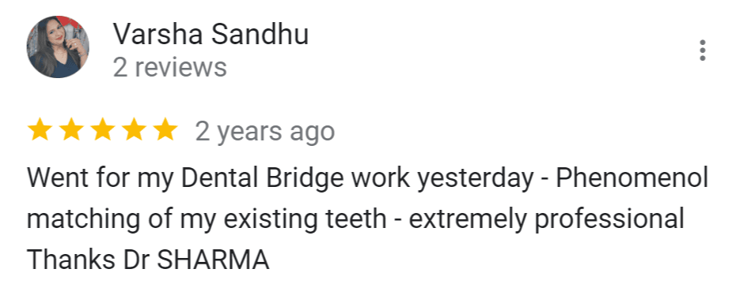Click the fourth yellow rating star

(x=135, y=130)
